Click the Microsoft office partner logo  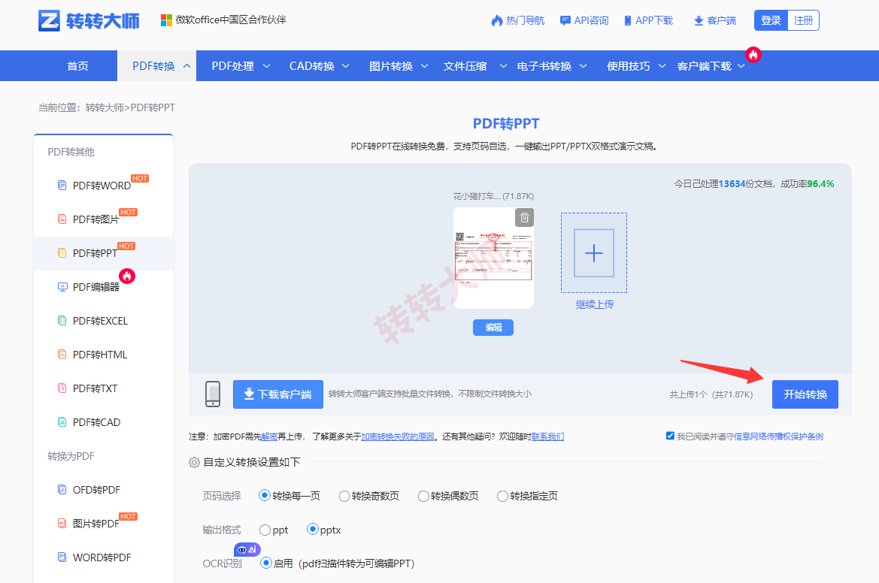pyautogui.click(x=166, y=20)
